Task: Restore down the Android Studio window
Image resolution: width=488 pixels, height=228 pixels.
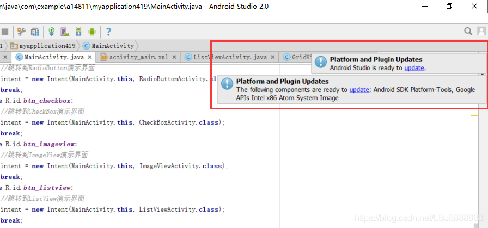Action: pos(449,6)
